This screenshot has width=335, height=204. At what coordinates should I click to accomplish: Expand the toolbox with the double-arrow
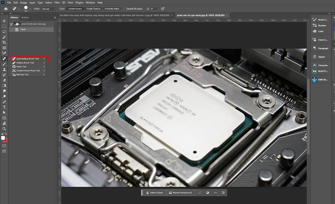(x=2, y=13)
